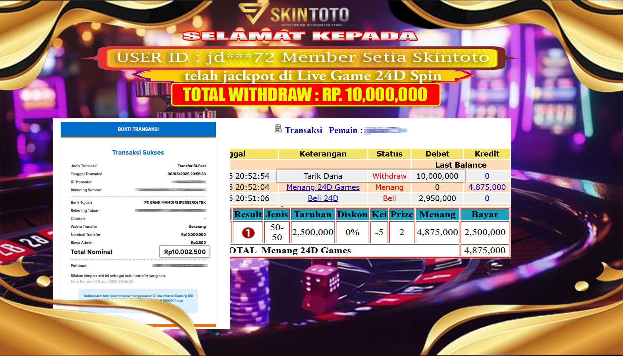Click the '10,000,000' debet cell
This screenshot has height=356, width=623.
[437, 176]
